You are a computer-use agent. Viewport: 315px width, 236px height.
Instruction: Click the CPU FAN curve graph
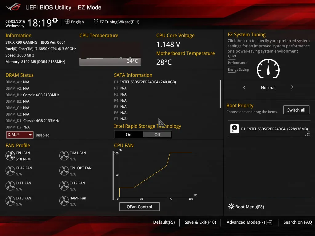click(x=155, y=175)
